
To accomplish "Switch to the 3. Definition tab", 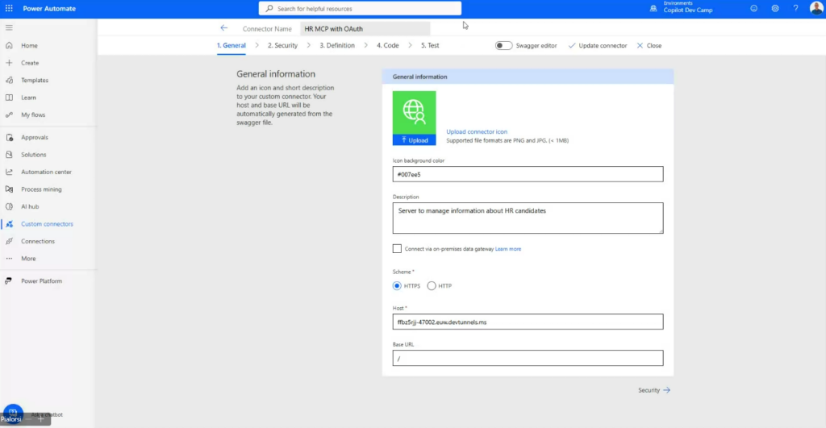I will pyautogui.click(x=336, y=46).
